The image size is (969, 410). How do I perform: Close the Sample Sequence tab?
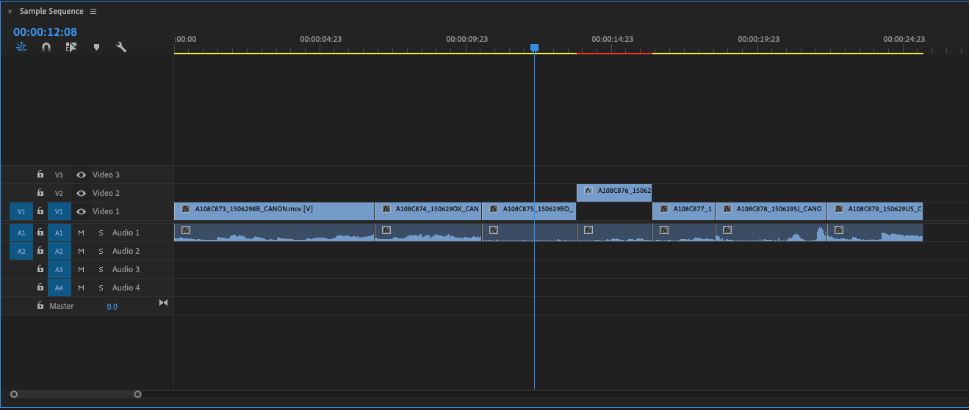[x=10, y=12]
